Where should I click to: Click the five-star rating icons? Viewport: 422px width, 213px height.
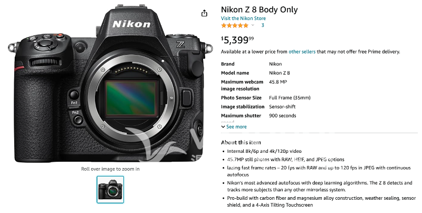[234, 25]
